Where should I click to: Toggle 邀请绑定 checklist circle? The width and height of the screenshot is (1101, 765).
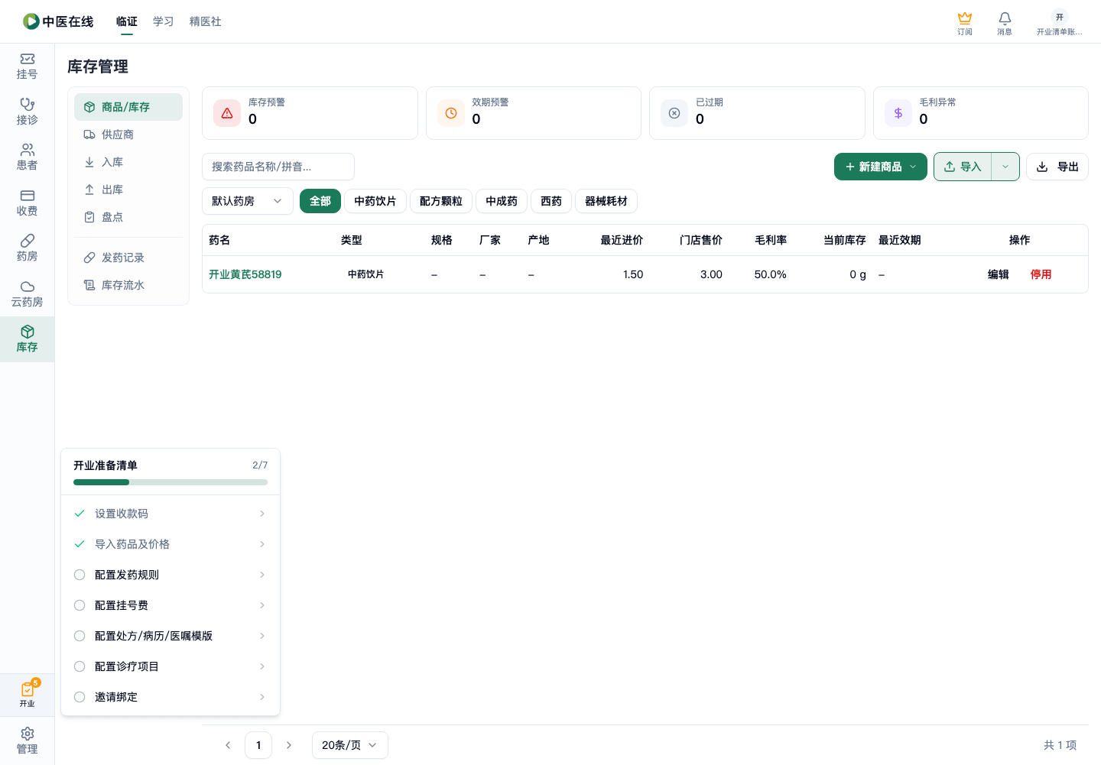pyautogui.click(x=80, y=697)
